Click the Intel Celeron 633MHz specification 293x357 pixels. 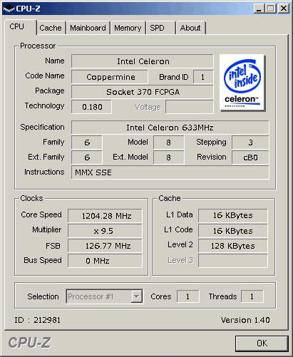click(x=170, y=128)
